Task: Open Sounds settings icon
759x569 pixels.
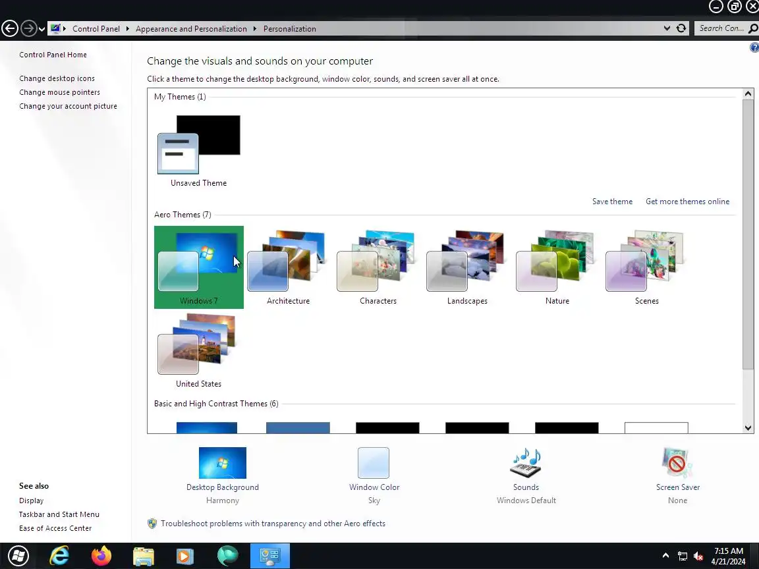Action: pyautogui.click(x=526, y=462)
